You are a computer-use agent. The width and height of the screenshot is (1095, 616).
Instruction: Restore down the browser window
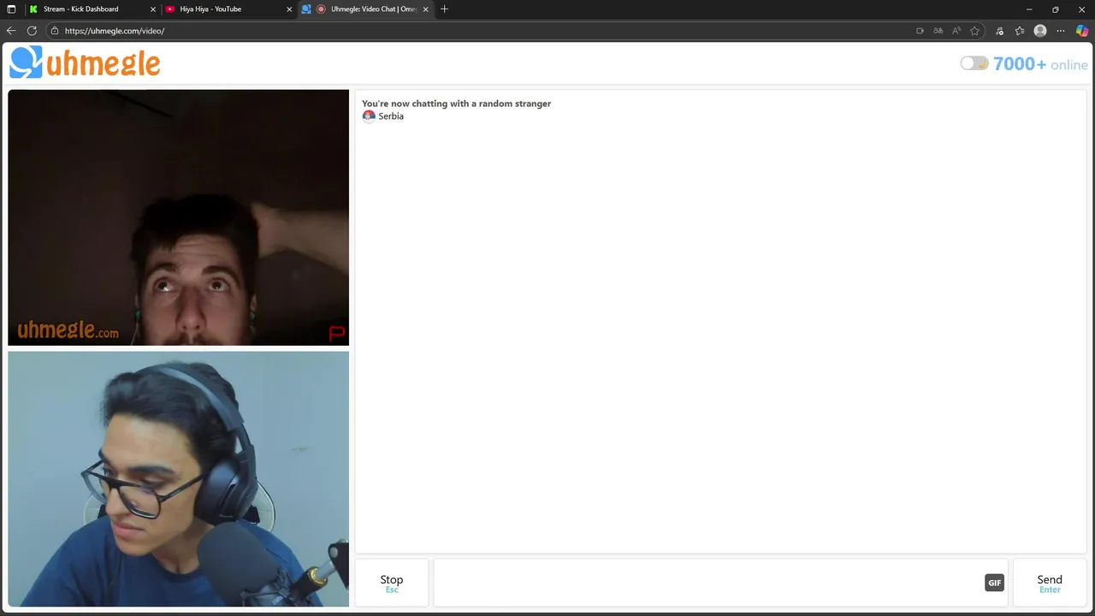[1056, 9]
